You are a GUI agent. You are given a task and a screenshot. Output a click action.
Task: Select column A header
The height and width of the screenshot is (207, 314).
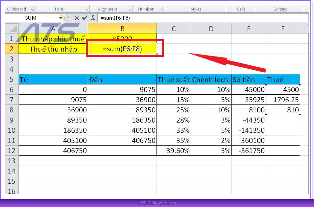pos(53,29)
